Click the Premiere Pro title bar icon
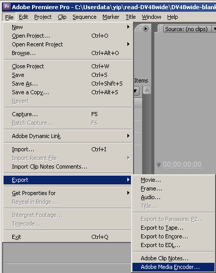This screenshot has height=273, width=216. 7,7
